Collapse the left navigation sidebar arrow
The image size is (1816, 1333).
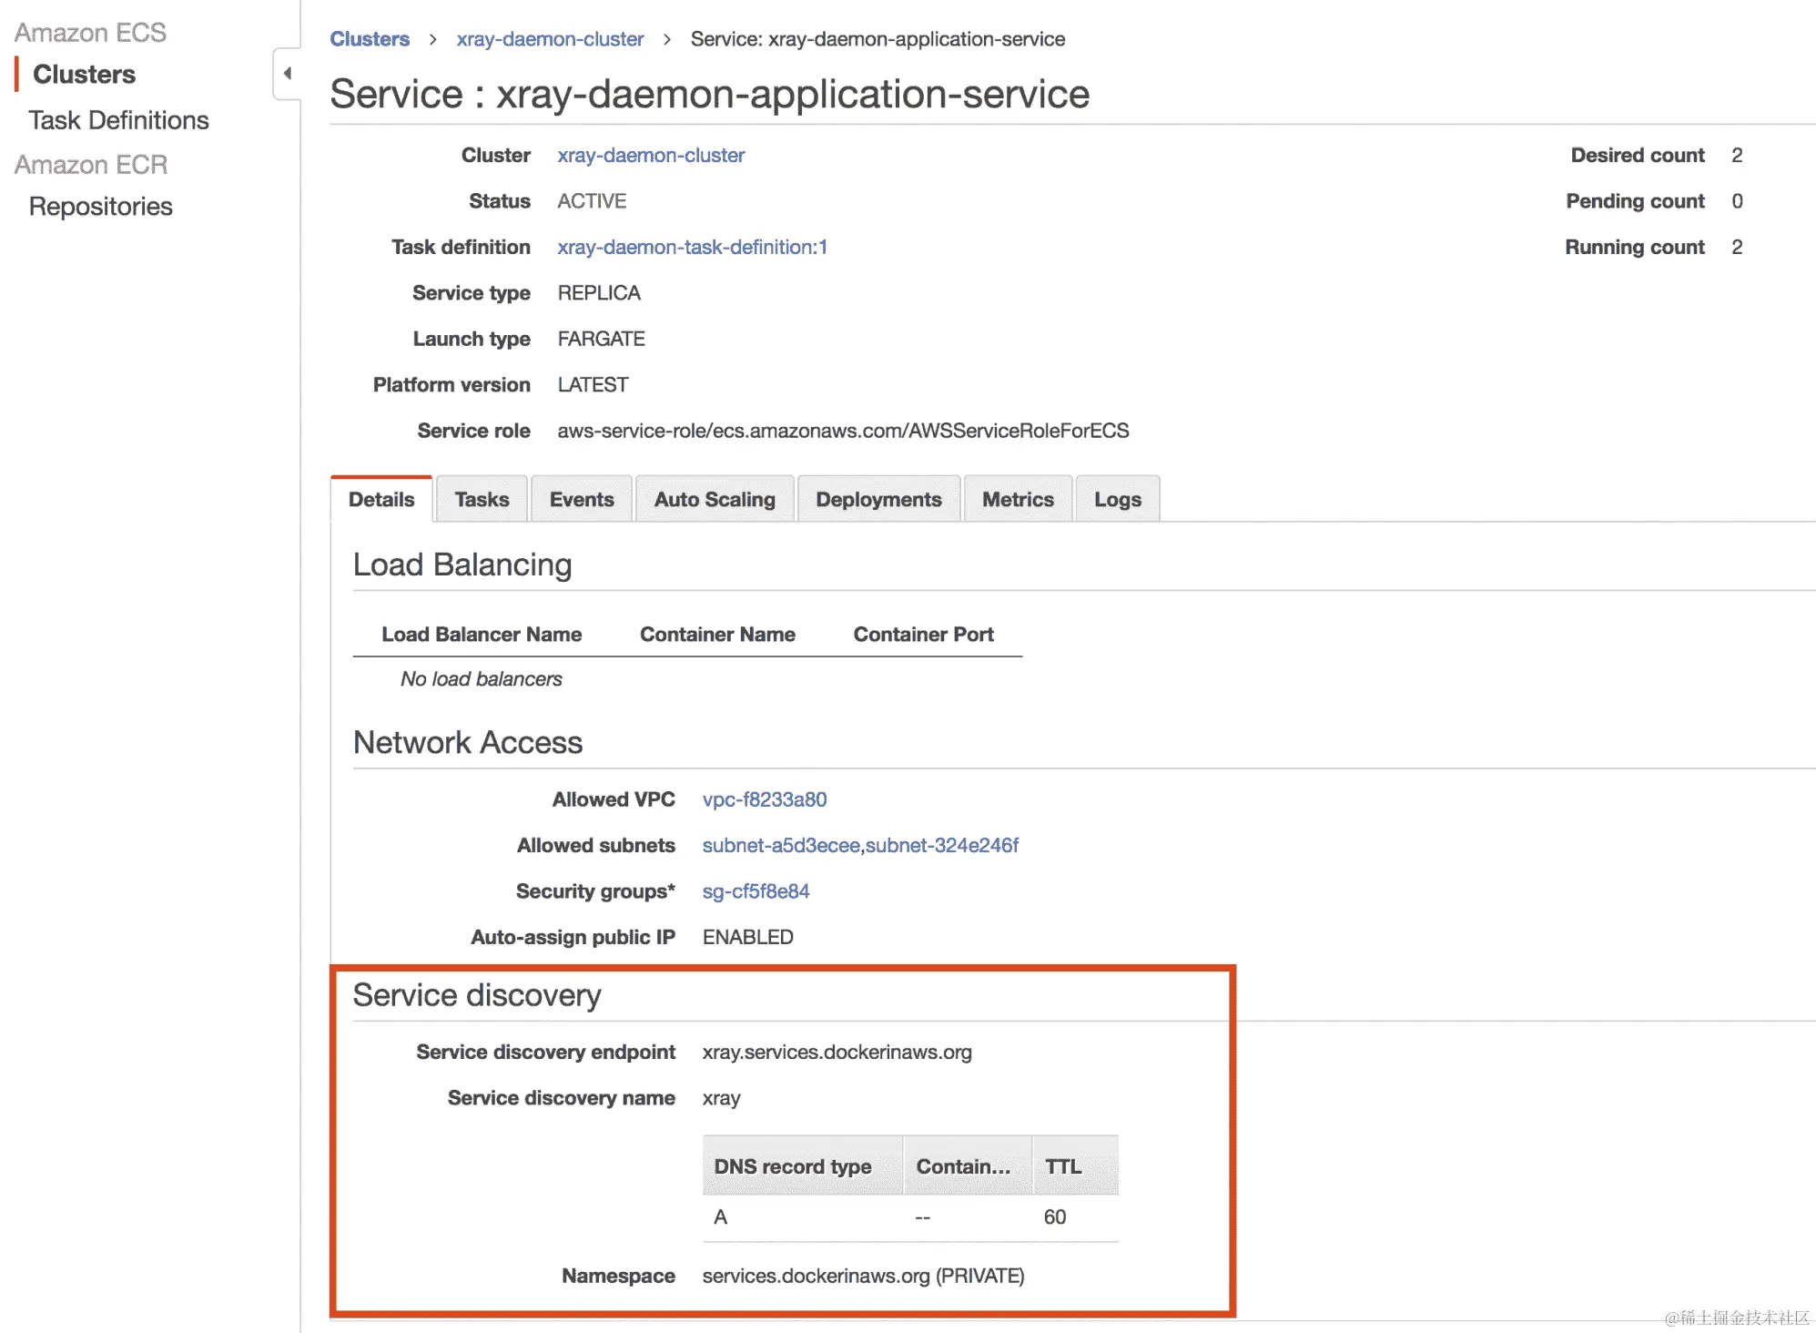click(288, 74)
